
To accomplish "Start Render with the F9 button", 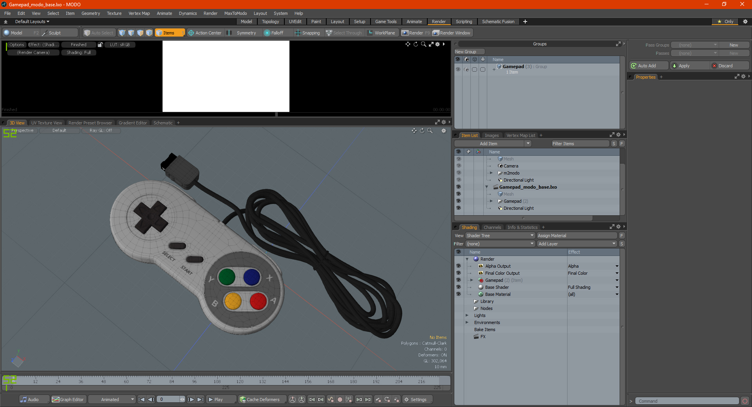I will pos(416,33).
